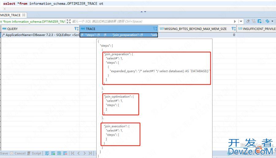Select the TRACE cell showing "steps"
276x158 pixels.
click(119, 35)
